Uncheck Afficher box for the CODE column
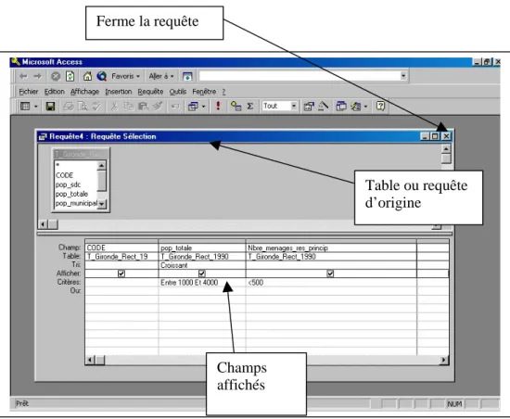Viewport: 510px width, 419px height. (x=121, y=273)
